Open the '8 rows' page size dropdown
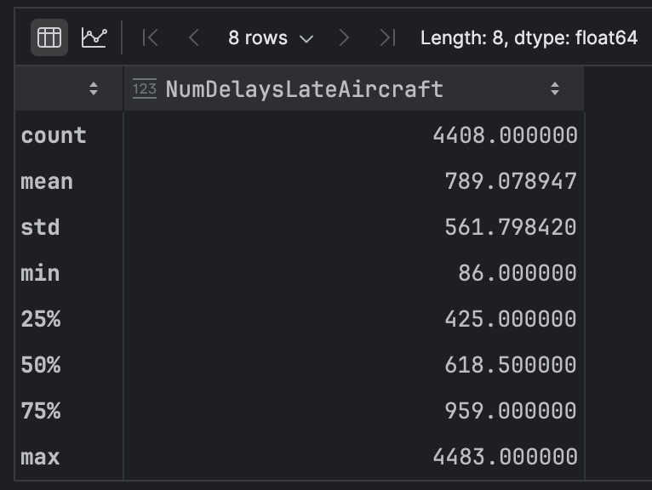Viewport: 652px width, 490px height. point(270,37)
